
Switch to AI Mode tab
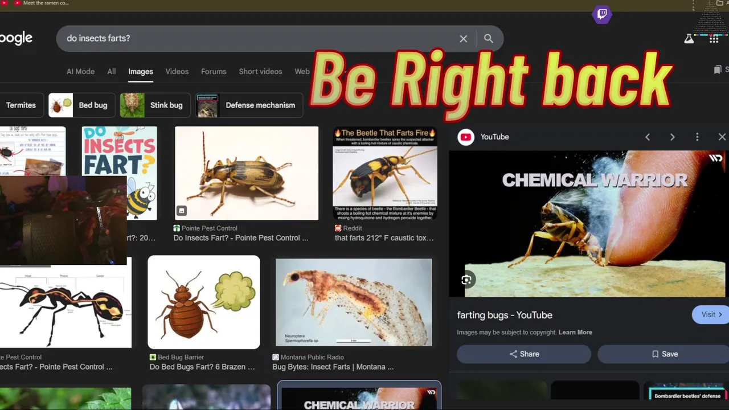pos(80,72)
